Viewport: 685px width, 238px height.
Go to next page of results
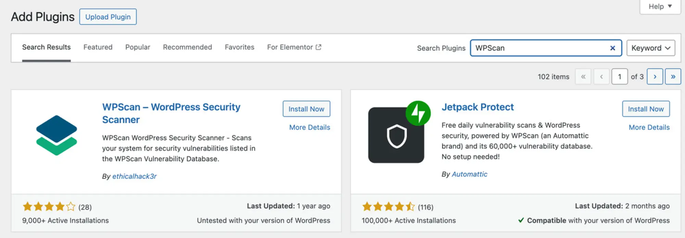tap(655, 76)
